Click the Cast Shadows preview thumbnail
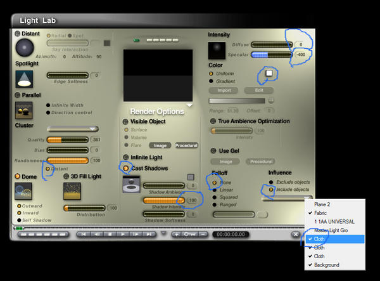Screen dimensions: 380x281 click(x=131, y=185)
